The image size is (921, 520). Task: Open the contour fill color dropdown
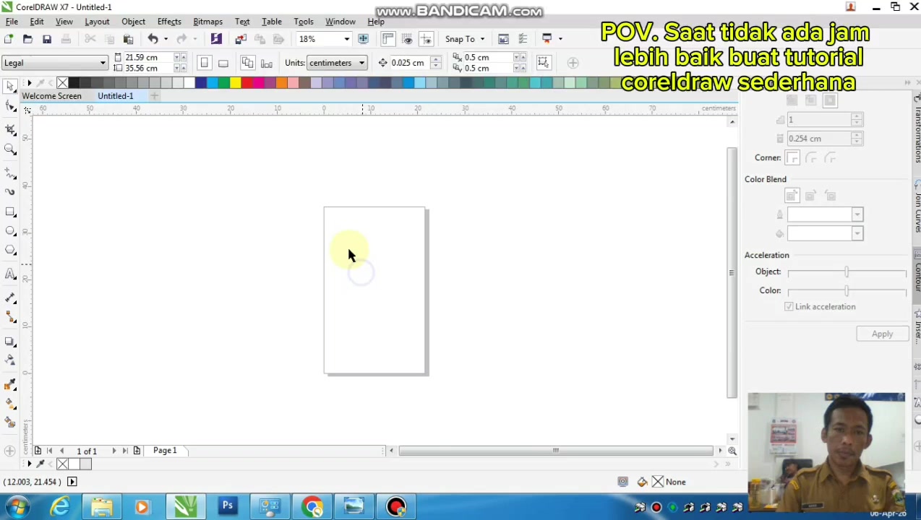857,233
